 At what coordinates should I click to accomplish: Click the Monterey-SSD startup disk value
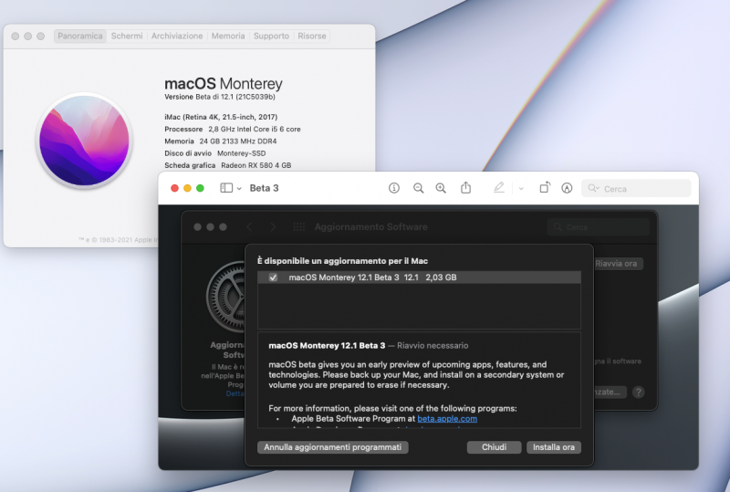pyautogui.click(x=241, y=153)
